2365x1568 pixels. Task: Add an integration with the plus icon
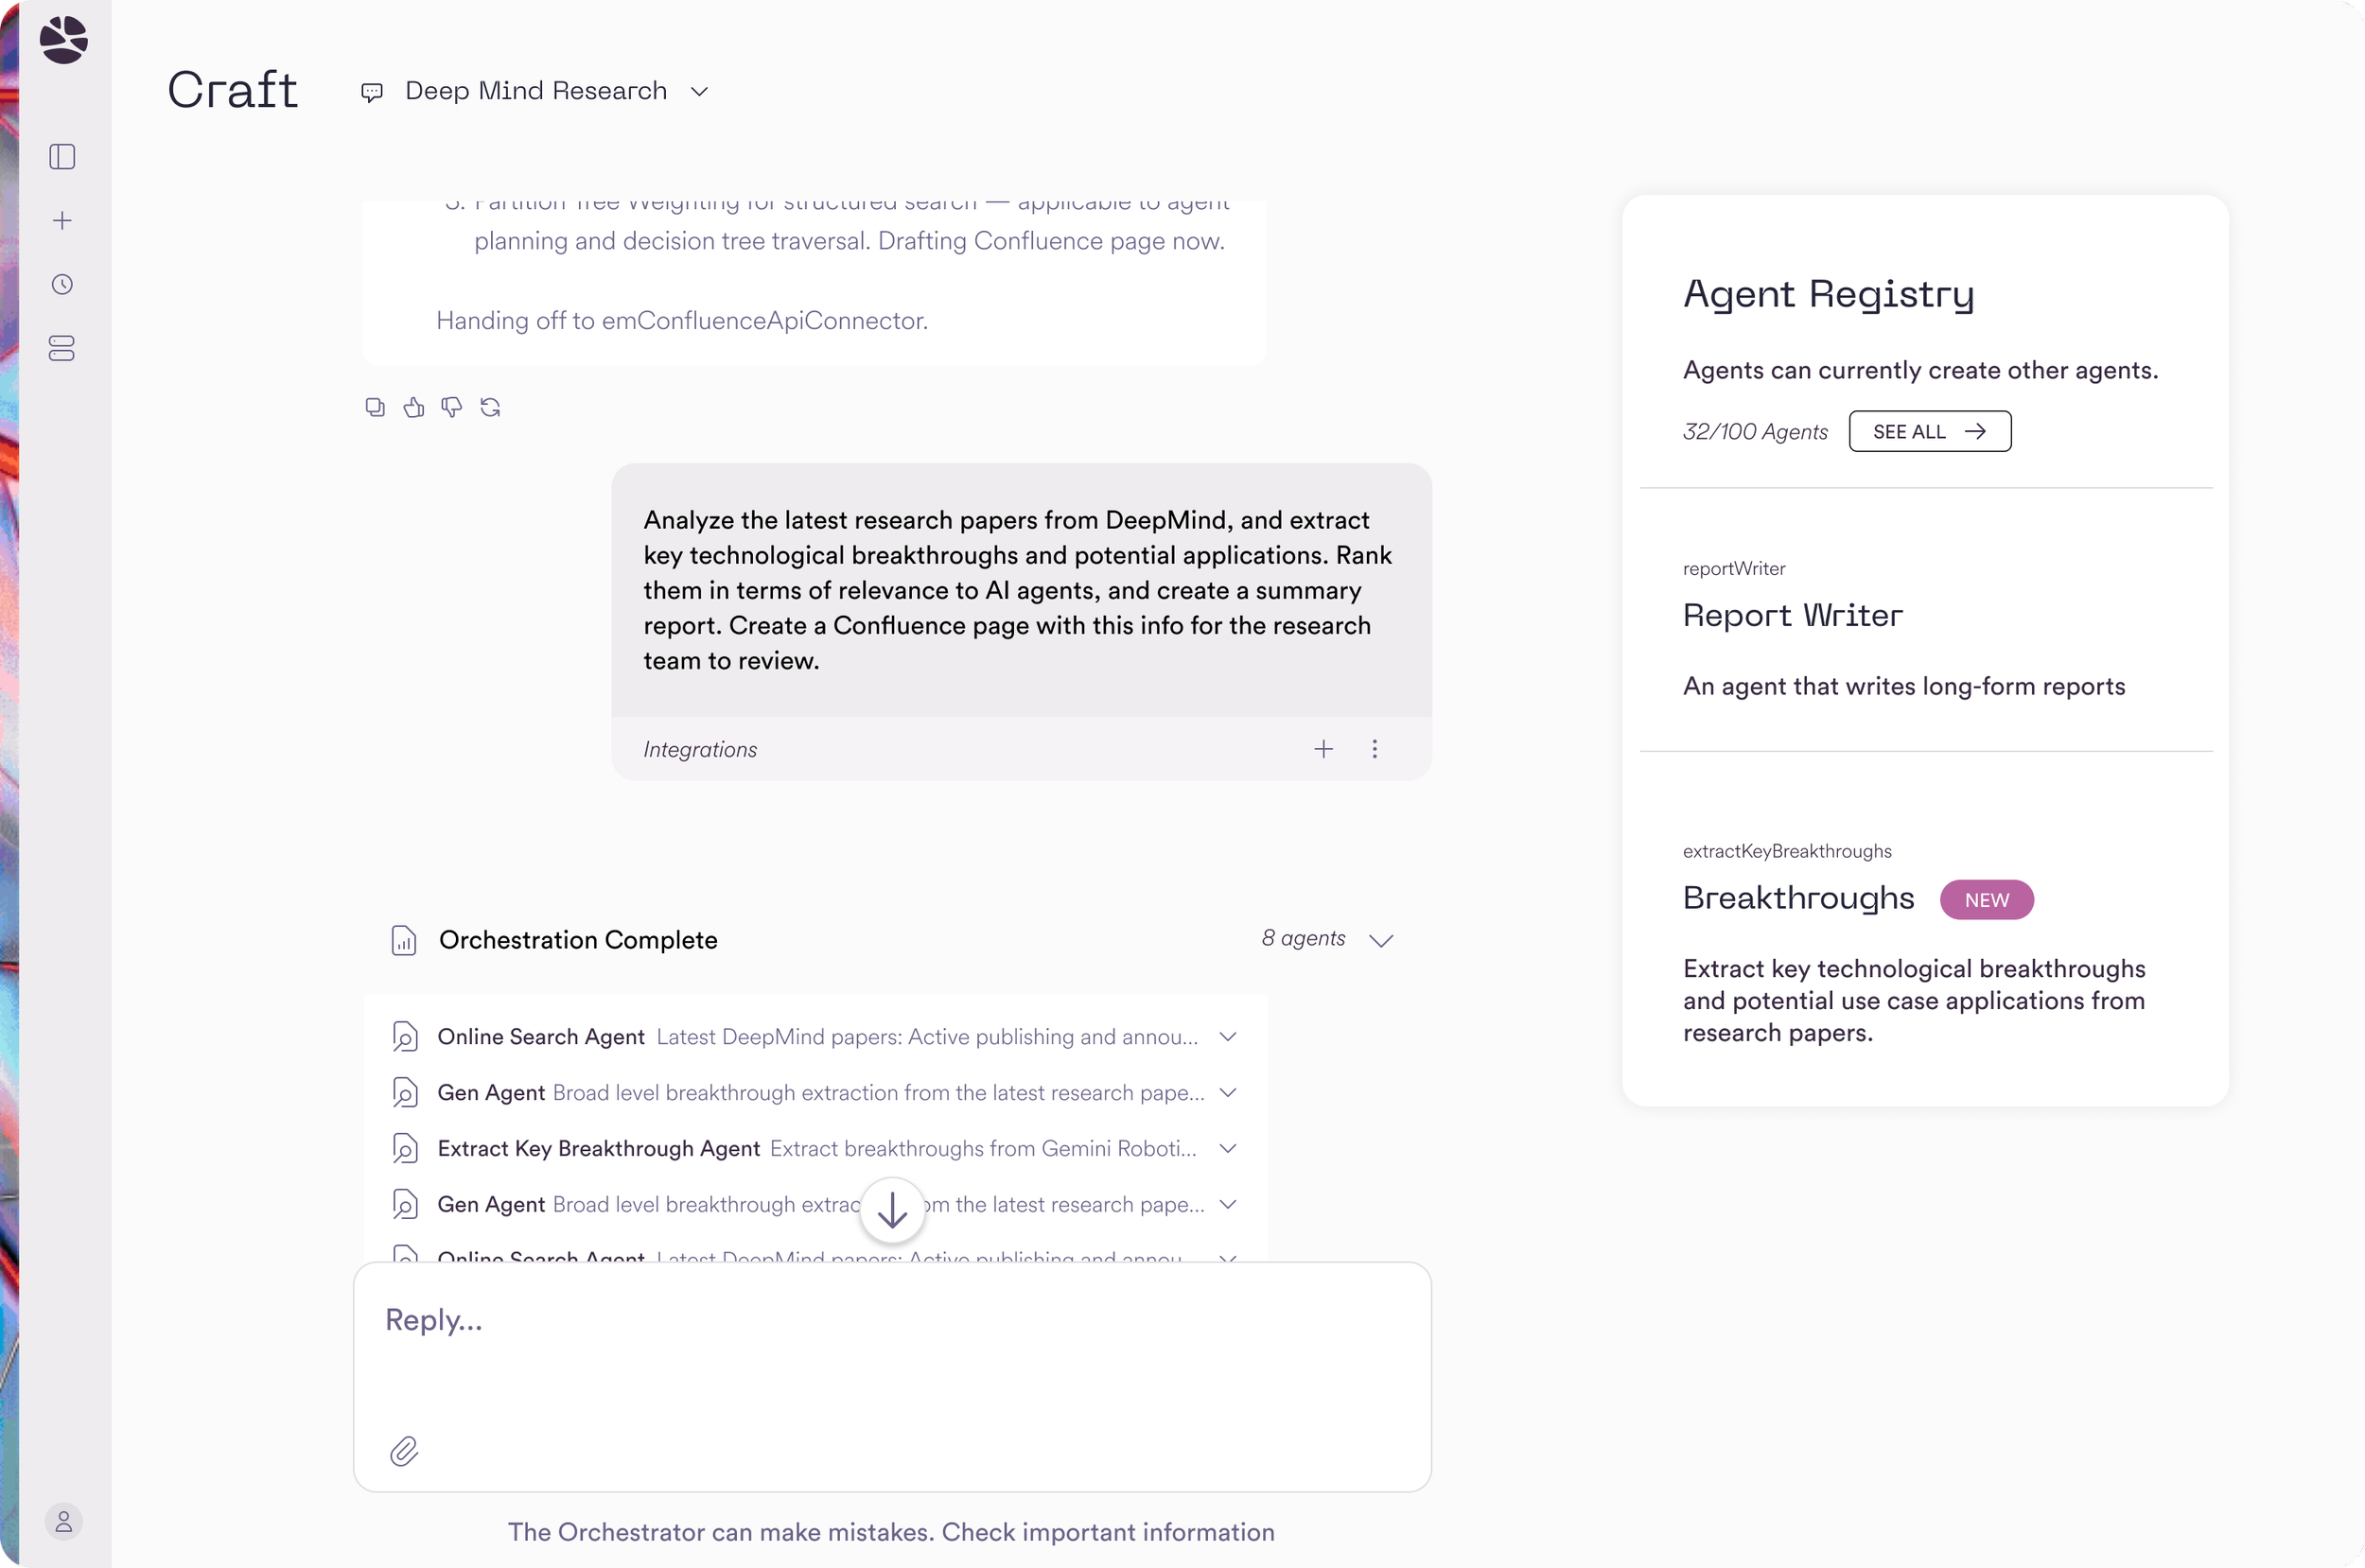click(1323, 749)
